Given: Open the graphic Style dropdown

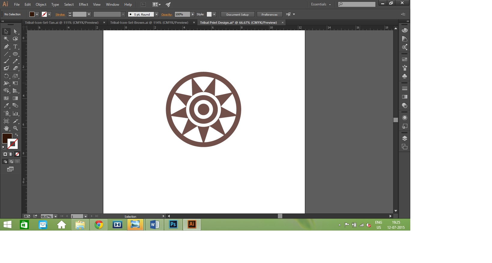Looking at the screenshot, I should (214, 14).
